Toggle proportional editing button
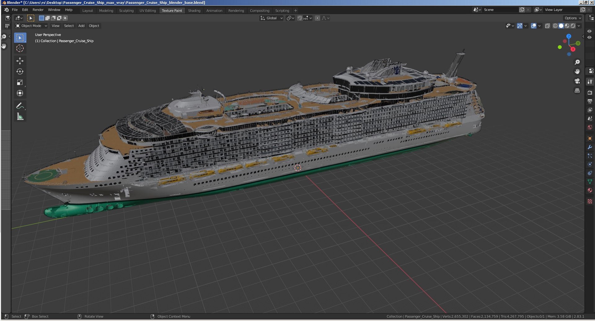This screenshot has height=321, width=595. point(317,18)
